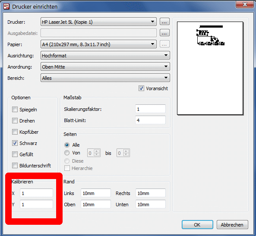Open the Anordnung alignment dropdown

click(x=105, y=66)
